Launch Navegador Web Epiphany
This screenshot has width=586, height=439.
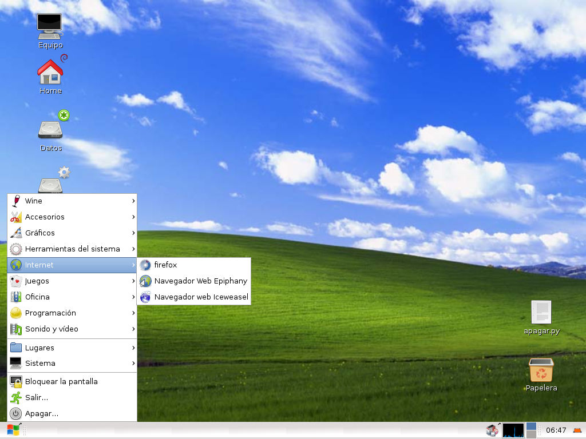click(x=194, y=281)
